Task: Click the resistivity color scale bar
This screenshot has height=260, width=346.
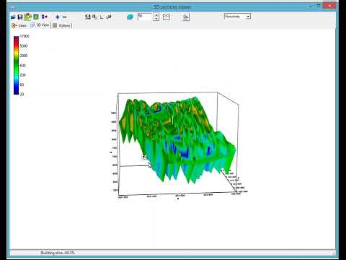Action: (16, 65)
